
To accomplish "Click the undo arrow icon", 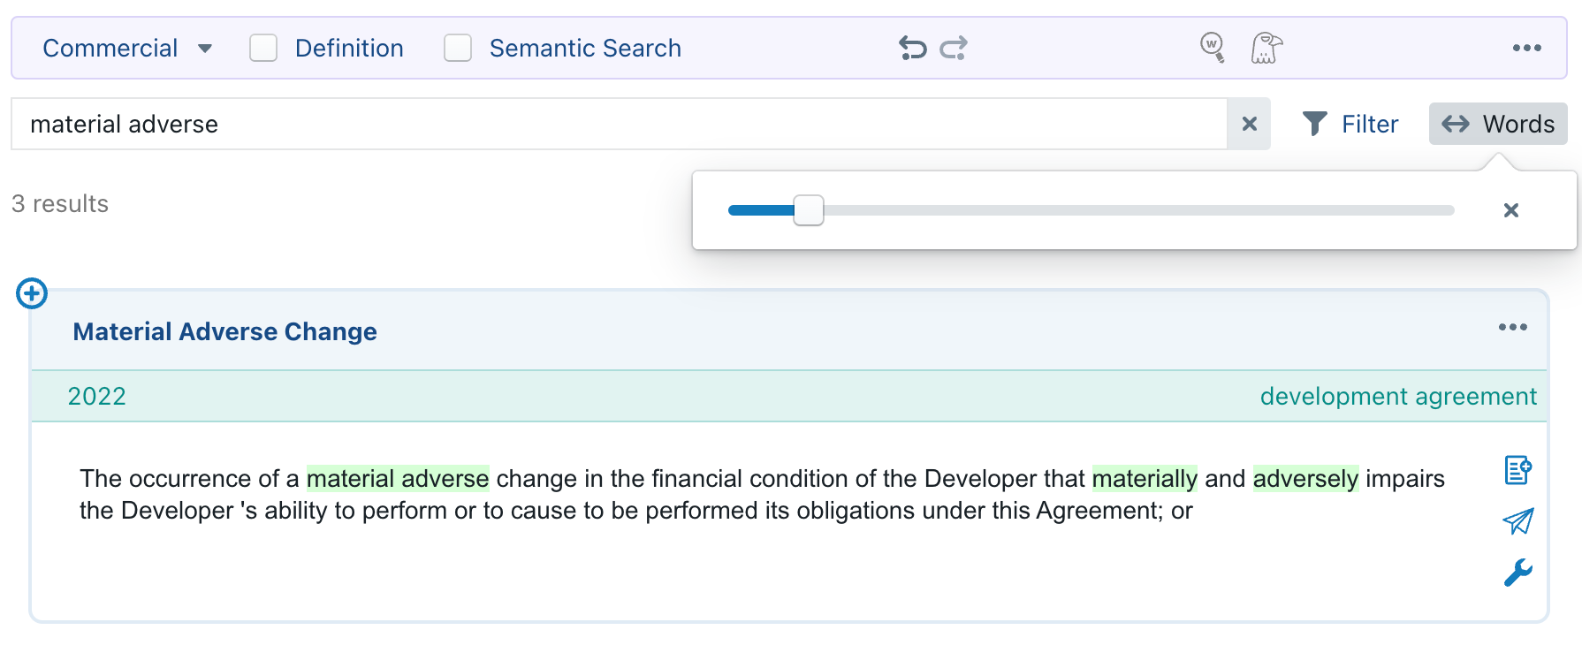I will click(x=912, y=48).
